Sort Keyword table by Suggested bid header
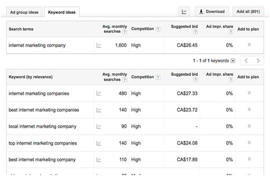Screen dimensions: 270x176 [x=184, y=74]
